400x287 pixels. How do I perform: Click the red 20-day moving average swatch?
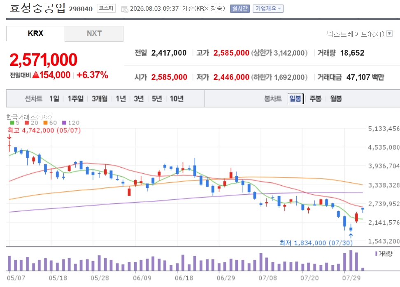[x=27, y=123]
